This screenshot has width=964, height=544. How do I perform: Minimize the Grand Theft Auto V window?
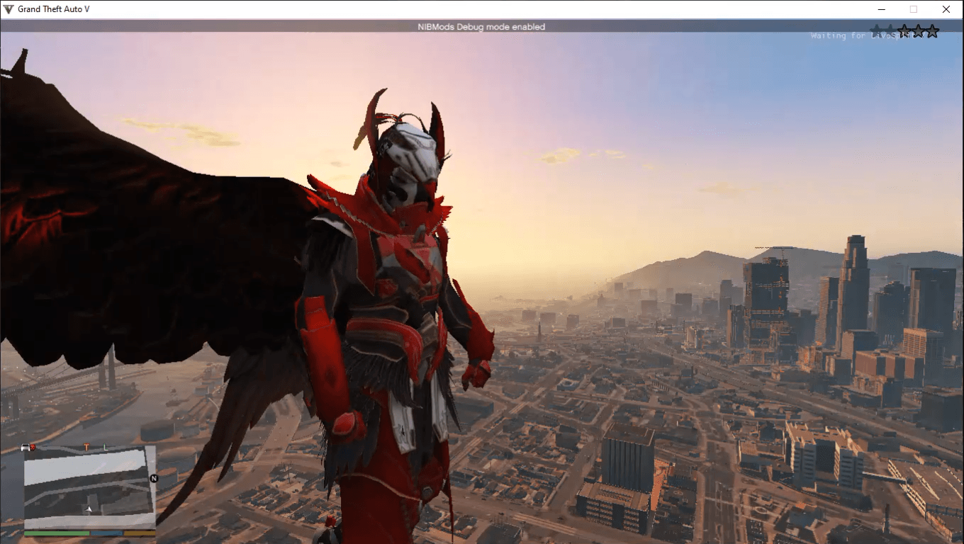pyautogui.click(x=881, y=9)
